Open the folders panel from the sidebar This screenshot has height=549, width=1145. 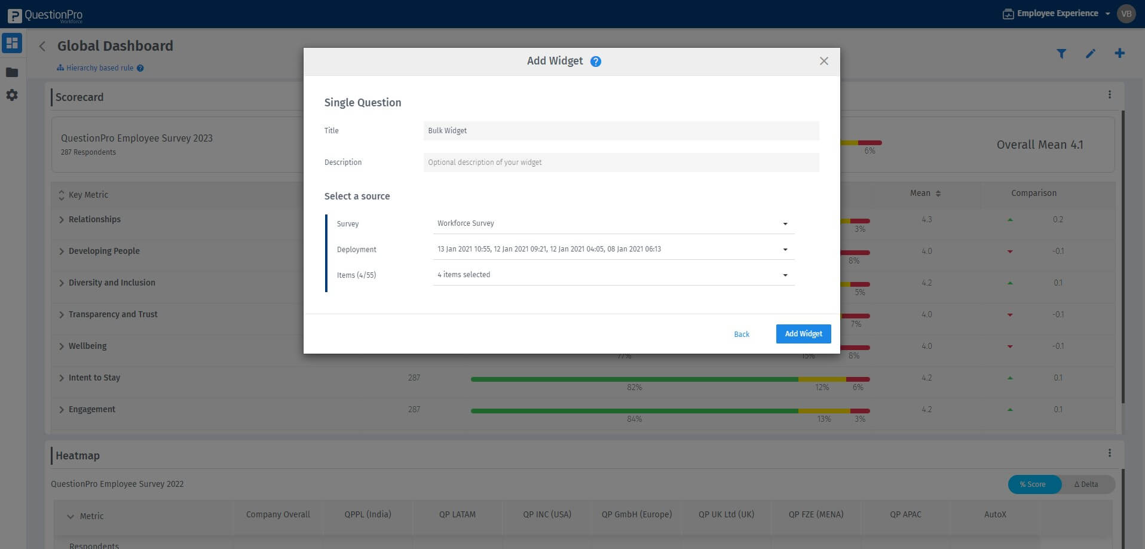(12, 72)
